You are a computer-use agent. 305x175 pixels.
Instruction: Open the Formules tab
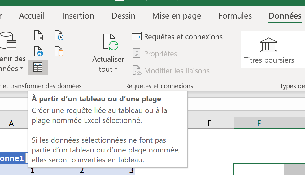click(x=235, y=16)
